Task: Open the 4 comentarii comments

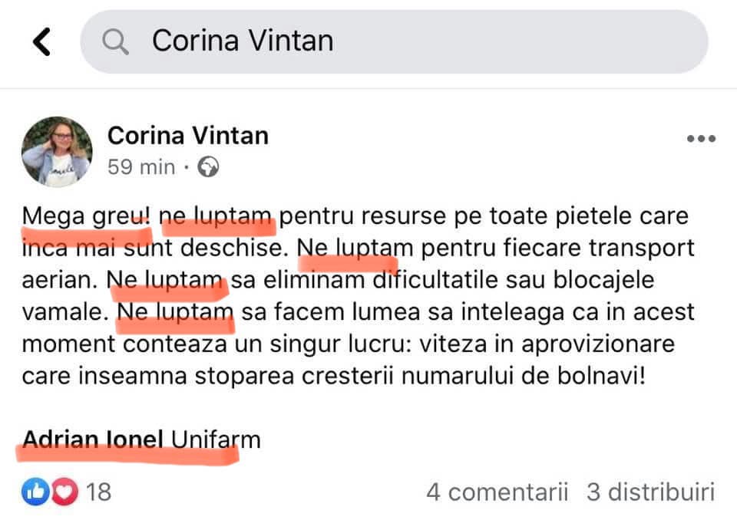Action: [497, 492]
